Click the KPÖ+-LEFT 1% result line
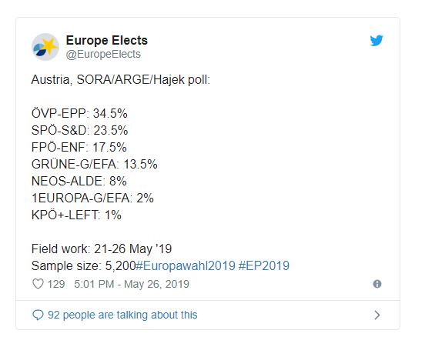425x347 pixels. (76, 215)
